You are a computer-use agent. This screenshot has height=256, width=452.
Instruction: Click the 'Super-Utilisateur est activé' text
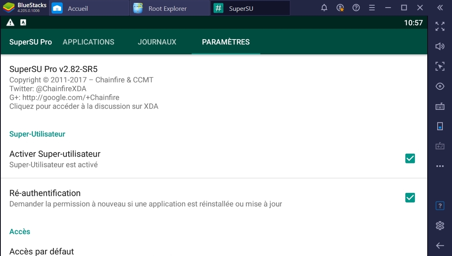pyautogui.click(x=54, y=165)
